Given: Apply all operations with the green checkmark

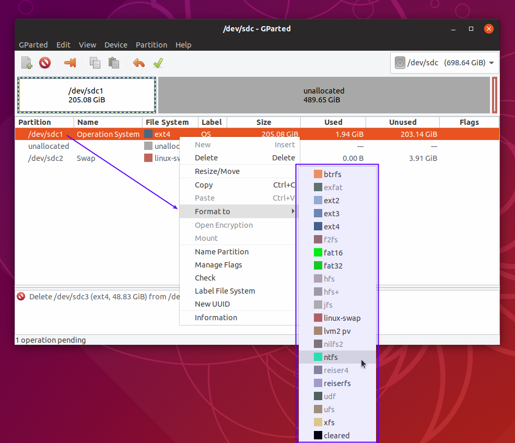Looking at the screenshot, I should click(x=158, y=63).
